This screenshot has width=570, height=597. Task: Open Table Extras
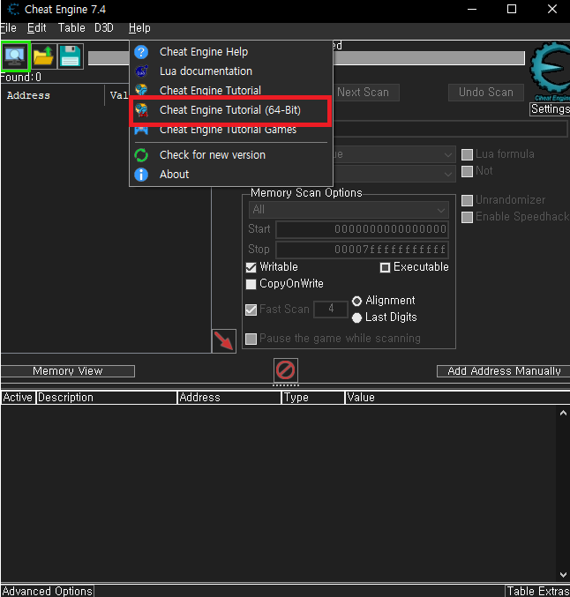538,591
